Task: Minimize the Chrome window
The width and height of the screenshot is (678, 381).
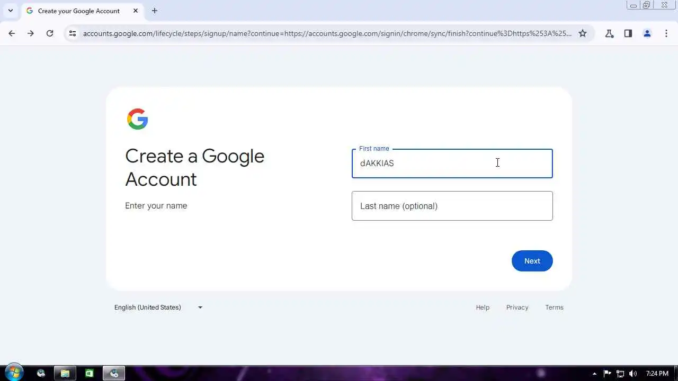Action: tap(634, 5)
